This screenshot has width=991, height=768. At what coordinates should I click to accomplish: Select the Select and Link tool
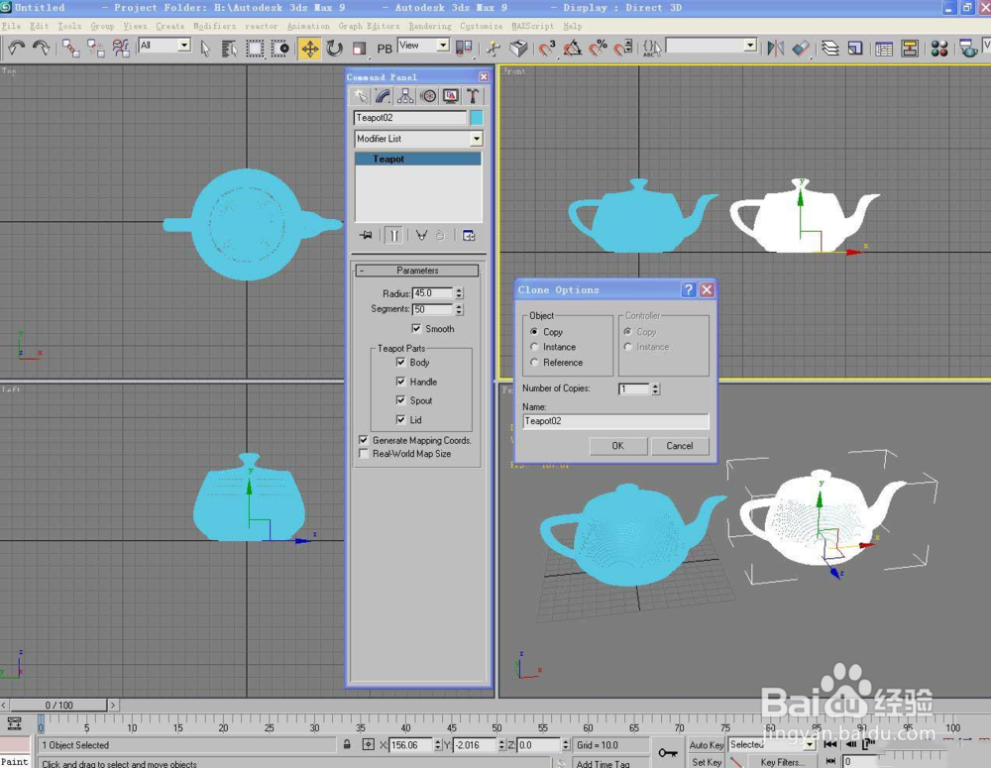(70, 48)
